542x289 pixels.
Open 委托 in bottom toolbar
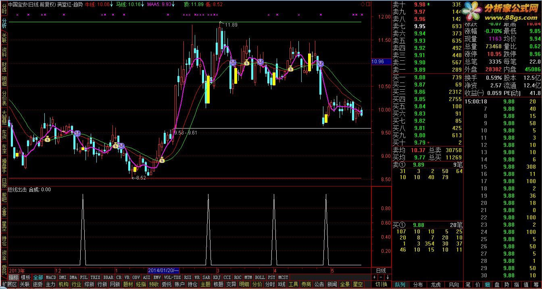click(x=167, y=285)
